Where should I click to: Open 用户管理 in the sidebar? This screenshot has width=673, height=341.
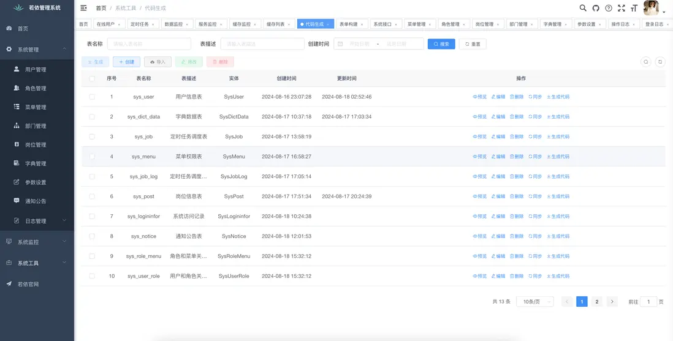[x=36, y=70]
